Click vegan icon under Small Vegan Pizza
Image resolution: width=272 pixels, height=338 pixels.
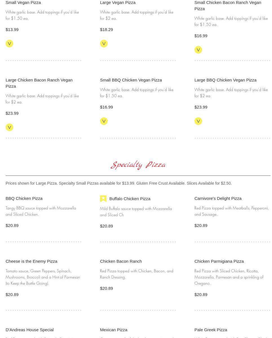coord(9,43)
